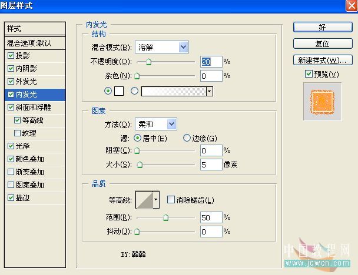
Task: Close the 图层样式 dialog
Action: pos(352,5)
